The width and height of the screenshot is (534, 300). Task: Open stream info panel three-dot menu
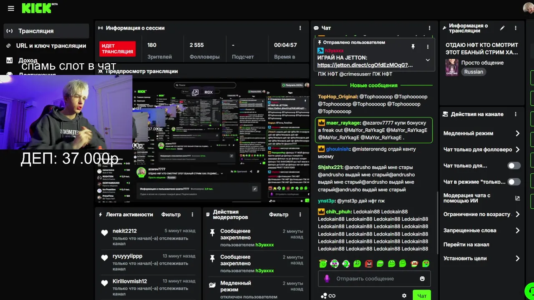516,28
